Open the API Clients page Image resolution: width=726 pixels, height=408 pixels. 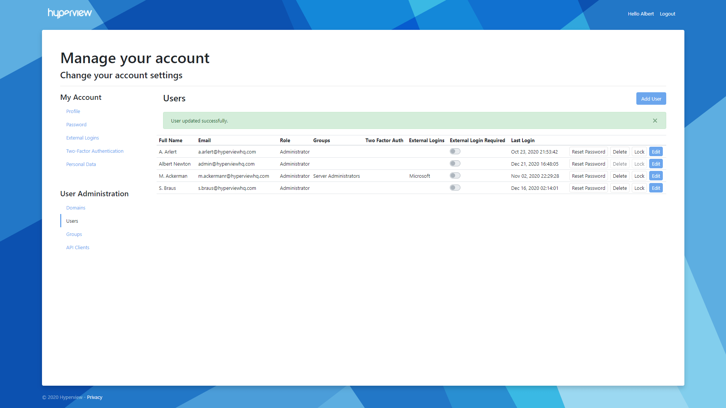[78, 247]
